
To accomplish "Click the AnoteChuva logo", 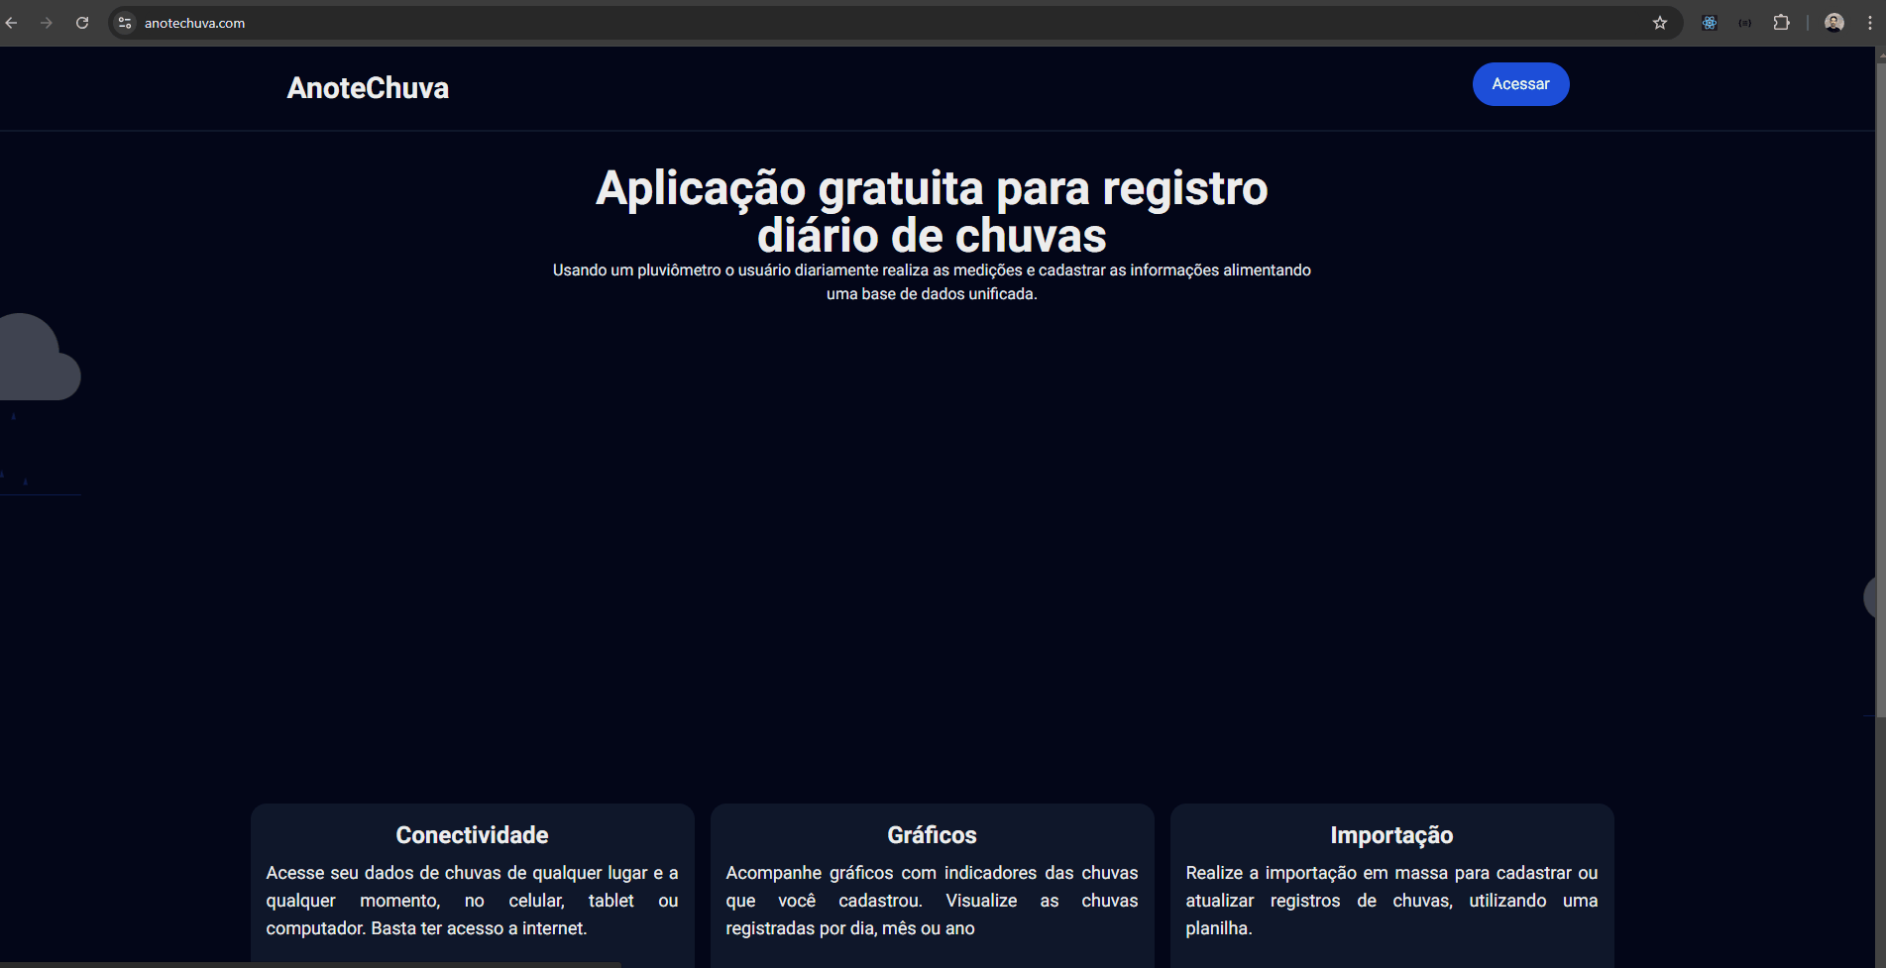I will (368, 88).
